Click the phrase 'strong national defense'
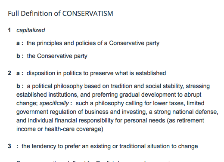The image size is (224, 162). tap(186, 112)
